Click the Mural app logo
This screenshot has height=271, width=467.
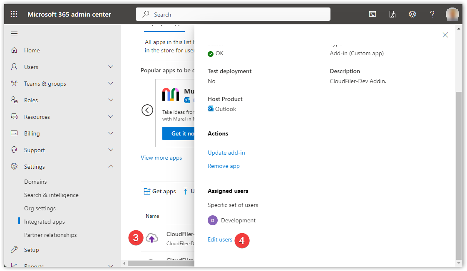pyautogui.click(x=171, y=95)
